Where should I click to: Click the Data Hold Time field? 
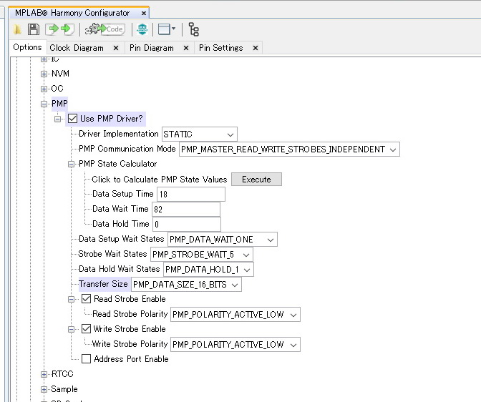point(187,225)
